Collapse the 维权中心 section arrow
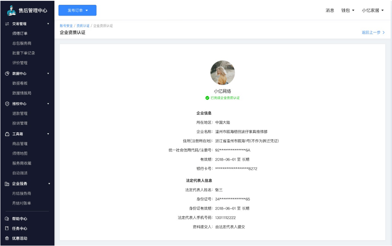The image size is (392, 246). 48,104
